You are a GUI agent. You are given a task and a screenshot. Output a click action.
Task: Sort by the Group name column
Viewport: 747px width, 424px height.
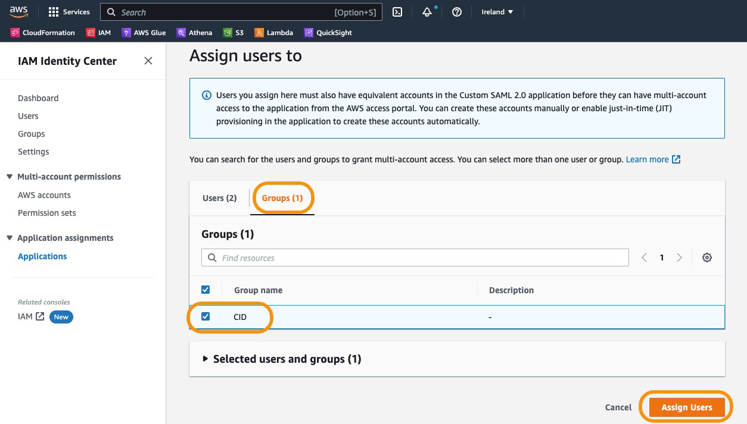[x=258, y=290]
